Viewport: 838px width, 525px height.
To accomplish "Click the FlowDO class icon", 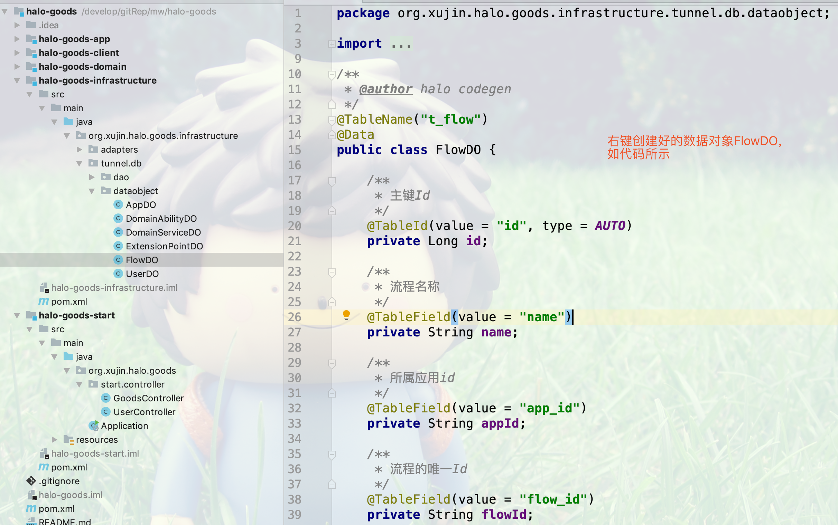I will coord(118,260).
